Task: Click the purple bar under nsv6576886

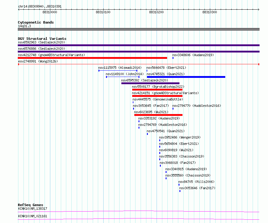Action: click(x=139, y=52)
